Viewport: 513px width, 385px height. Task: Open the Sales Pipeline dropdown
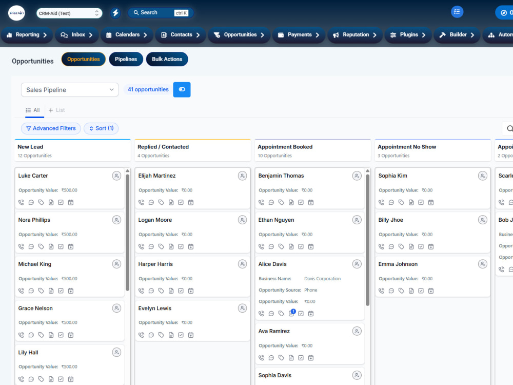tap(70, 90)
